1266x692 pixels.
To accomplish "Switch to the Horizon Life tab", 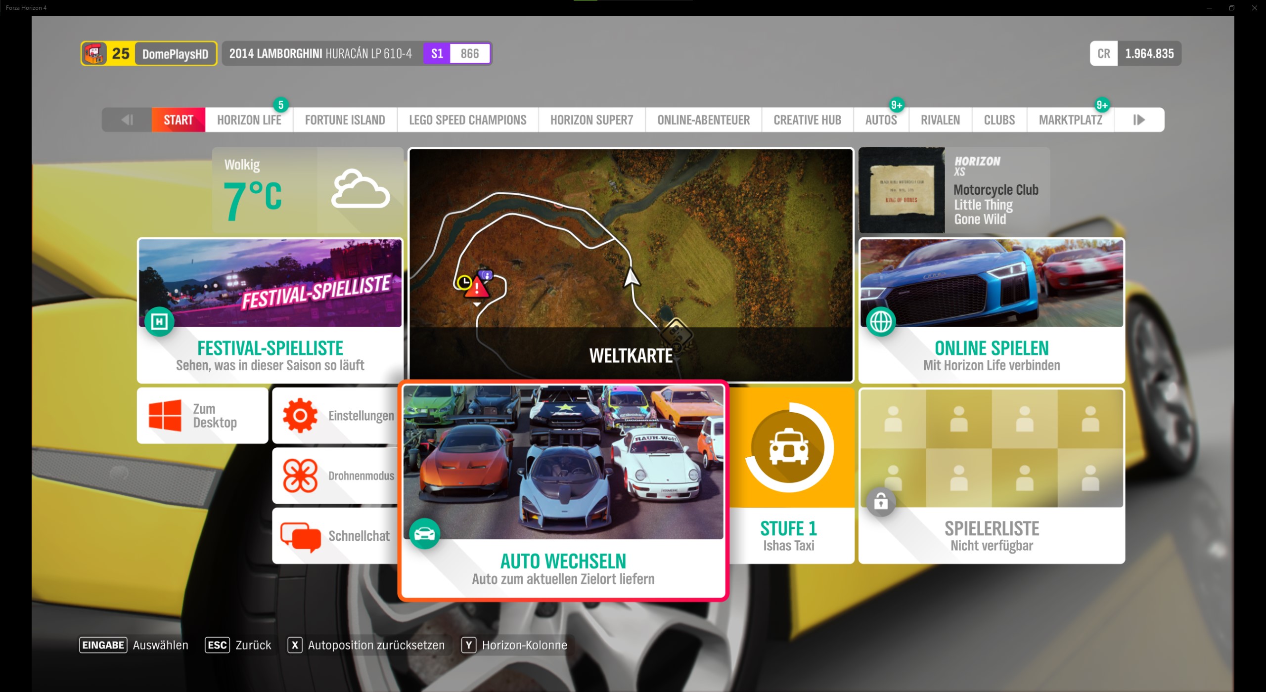I will click(x=249, y=120).
